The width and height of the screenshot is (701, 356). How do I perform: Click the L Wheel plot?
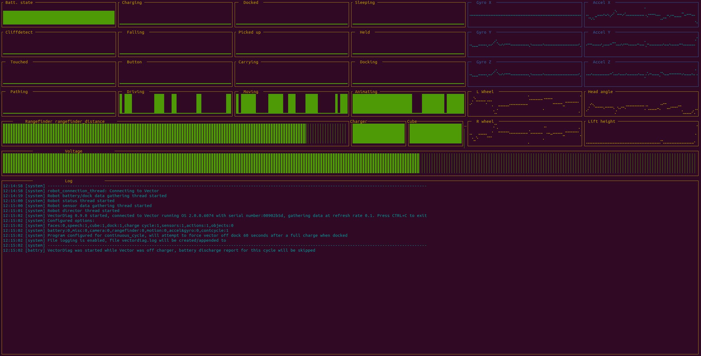(525, 104)
